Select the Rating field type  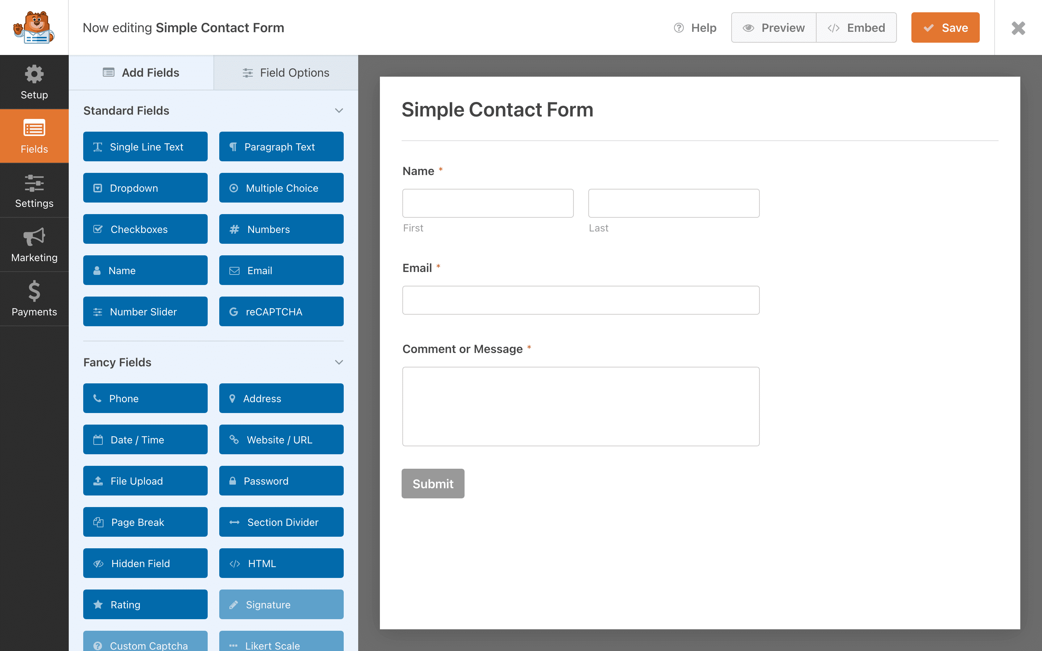pos(146,604)
